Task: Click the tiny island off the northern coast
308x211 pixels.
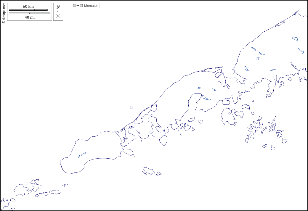Action: 131,107
